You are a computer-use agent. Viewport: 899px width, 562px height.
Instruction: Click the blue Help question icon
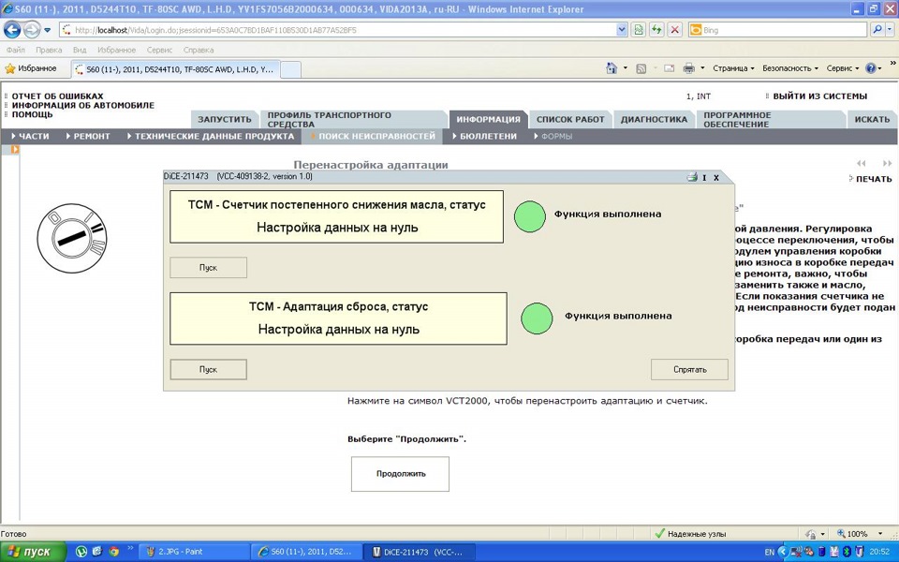[x=870, y=68]
